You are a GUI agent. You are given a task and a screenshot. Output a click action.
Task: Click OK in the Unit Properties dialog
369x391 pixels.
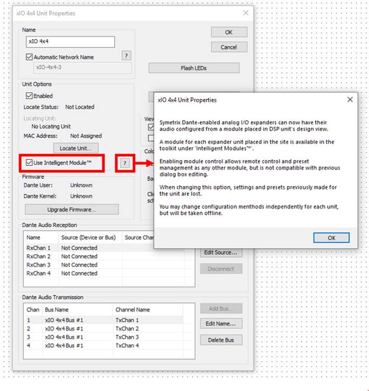pyautogui.click(x=229, y=32)
